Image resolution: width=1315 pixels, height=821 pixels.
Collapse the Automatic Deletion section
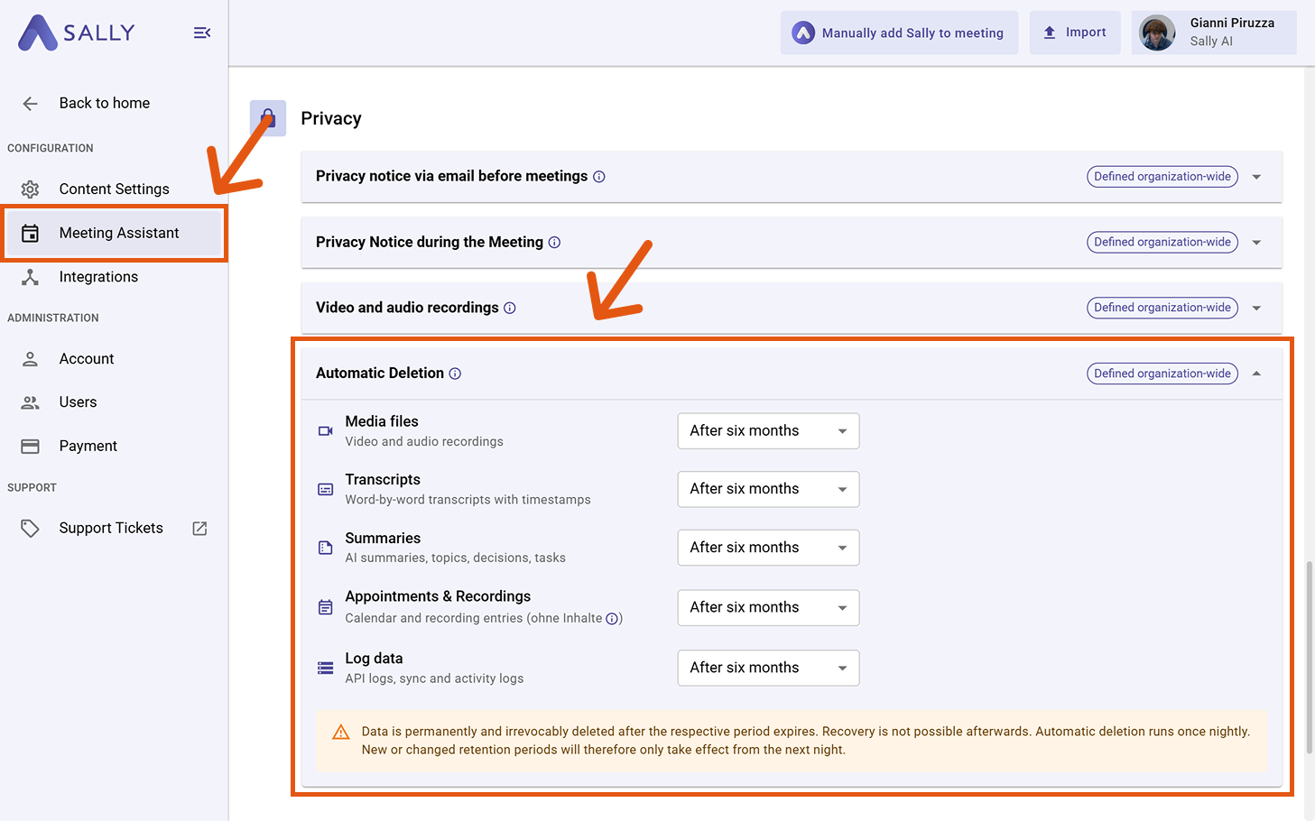pyautogui.click(x=1256, y=373)
